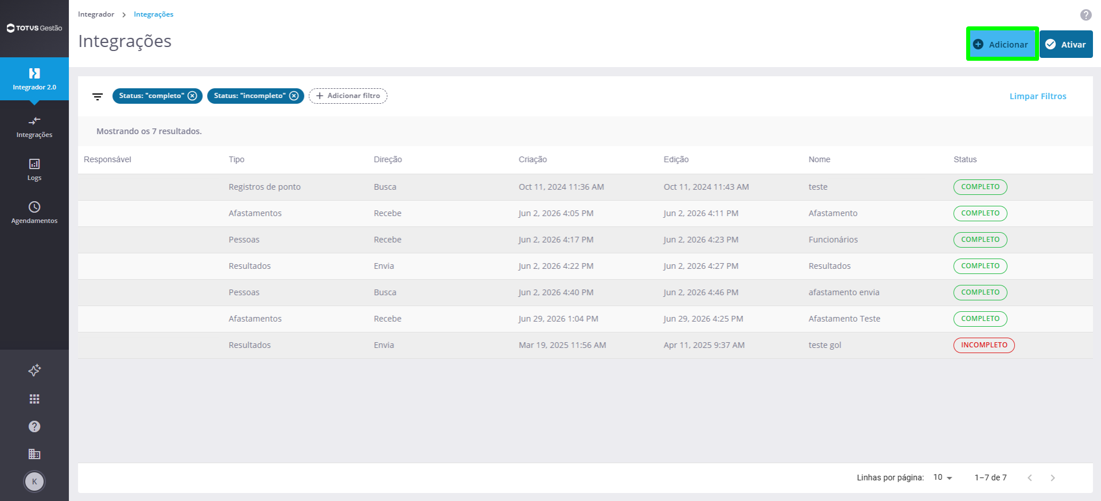
Task: Open Integrador 2.0 module in sidebar
Action: pos(34,79)
